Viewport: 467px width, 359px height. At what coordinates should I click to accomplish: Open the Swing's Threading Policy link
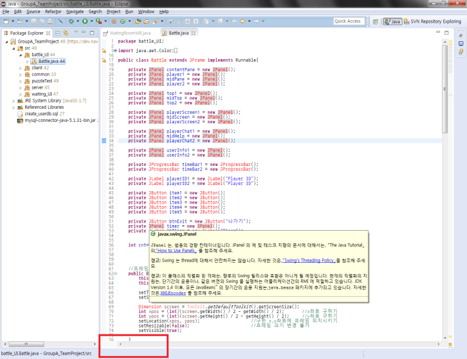pyautogui.click(x=309, y=260)
